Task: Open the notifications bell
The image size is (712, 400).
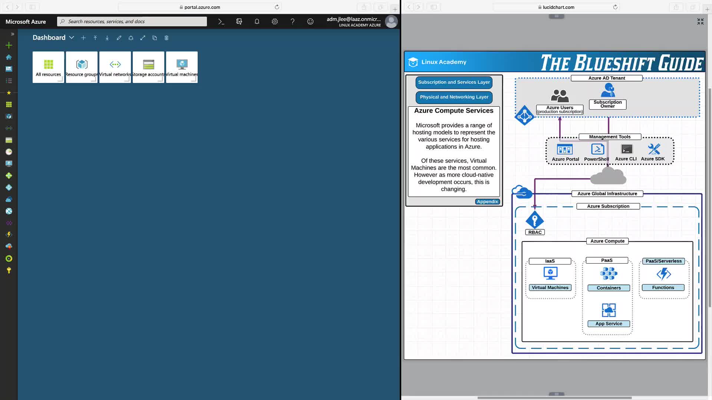Action: [x=257, y=21]
